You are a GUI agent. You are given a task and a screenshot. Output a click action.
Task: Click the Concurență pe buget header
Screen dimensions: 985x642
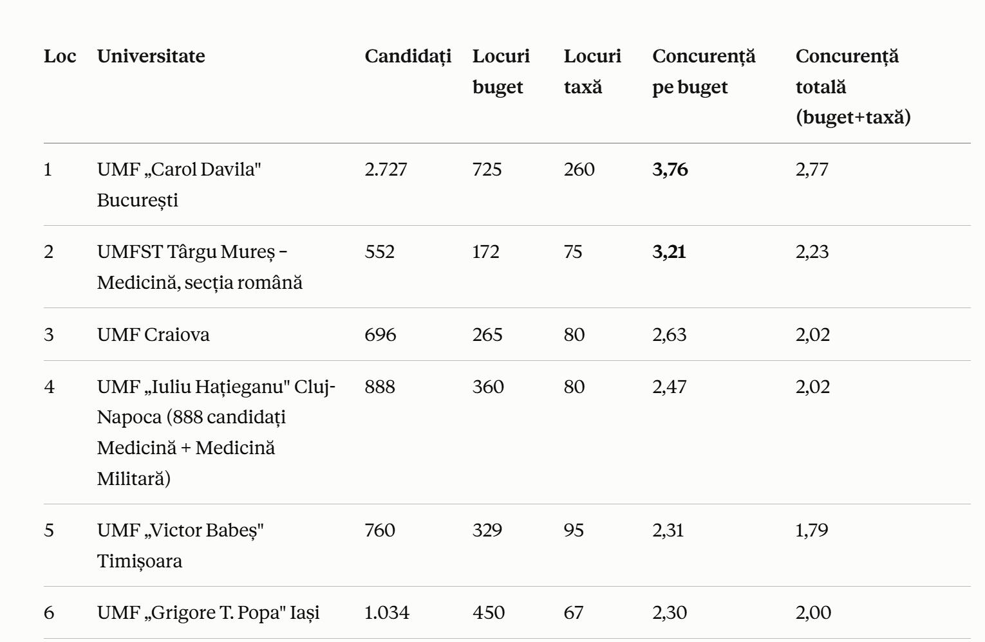coord(704,71)
